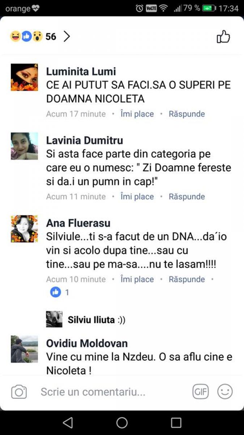Screen dimensions: 244x435
Task: Tap the Android back navigation icon
Action: tap(68, 423)
